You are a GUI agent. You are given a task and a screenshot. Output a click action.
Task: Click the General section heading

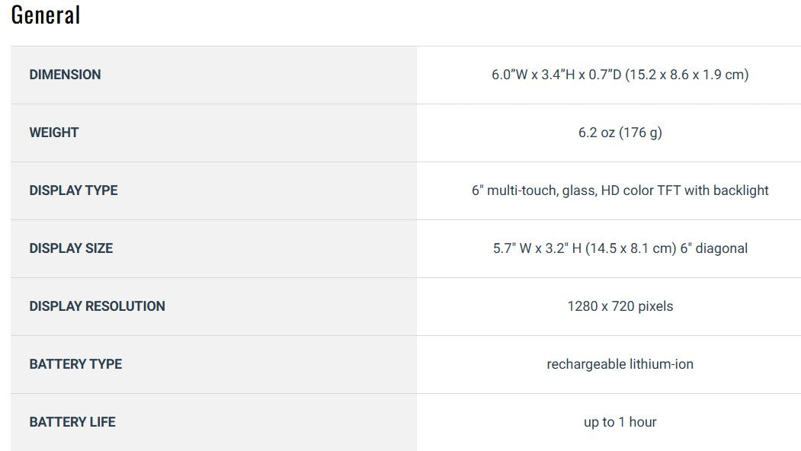click(46, 14)
